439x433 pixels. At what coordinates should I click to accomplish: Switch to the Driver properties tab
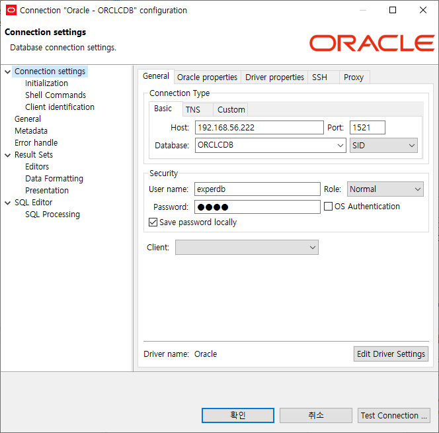pyautogui.click(x=274, y=77)
